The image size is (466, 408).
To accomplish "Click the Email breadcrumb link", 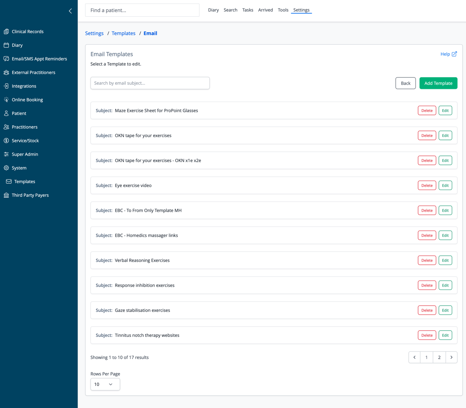I will (150, 33).
